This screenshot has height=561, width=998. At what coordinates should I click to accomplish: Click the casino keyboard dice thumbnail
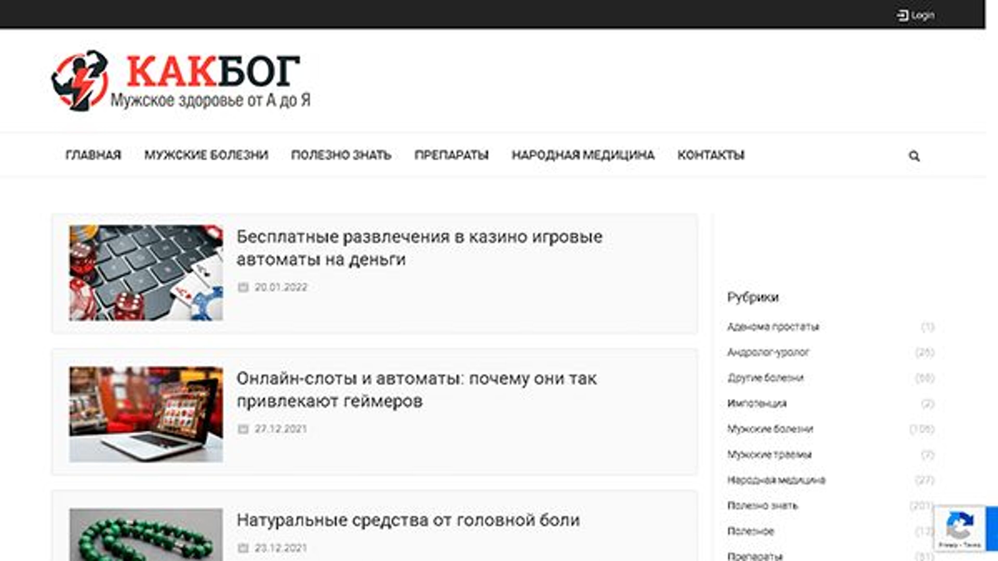[x=146, y=273]
